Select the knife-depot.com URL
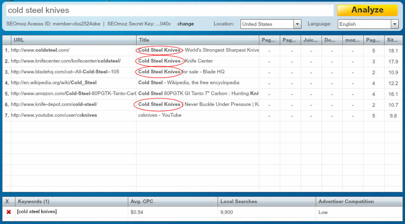The height and width of the screenshot is (224, 405). pyautogui.click(x=54, y=105)
